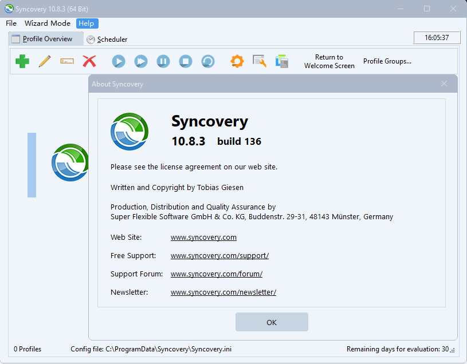Open the Wizard Mode menu
This screenshot has height=364, width=467.
48,23
